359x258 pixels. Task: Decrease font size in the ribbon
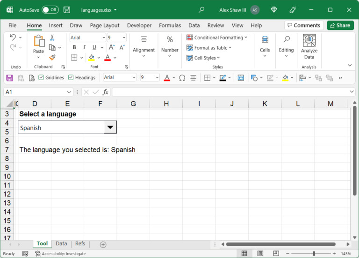[122, 47]
